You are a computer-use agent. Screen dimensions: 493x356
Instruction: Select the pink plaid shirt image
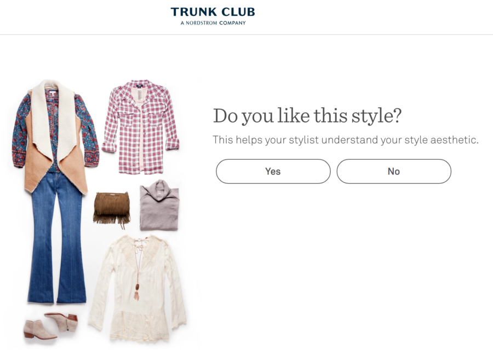point(141,127)
